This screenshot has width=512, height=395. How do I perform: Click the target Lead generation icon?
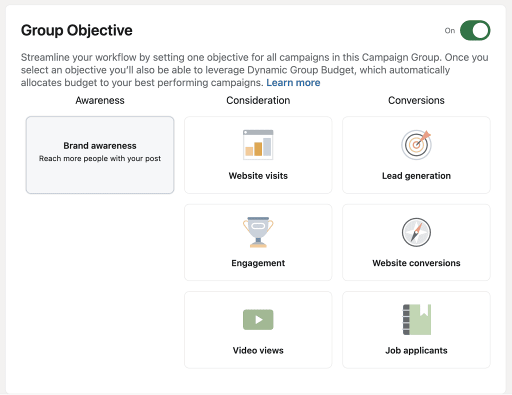tap(416, 144)
